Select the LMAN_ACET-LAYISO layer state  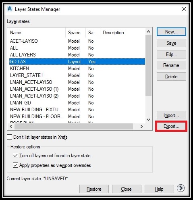click(x=77, y=82)
